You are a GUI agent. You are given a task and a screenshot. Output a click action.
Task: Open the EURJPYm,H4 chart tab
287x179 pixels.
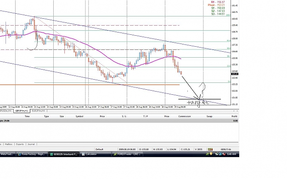coord(38,111)
